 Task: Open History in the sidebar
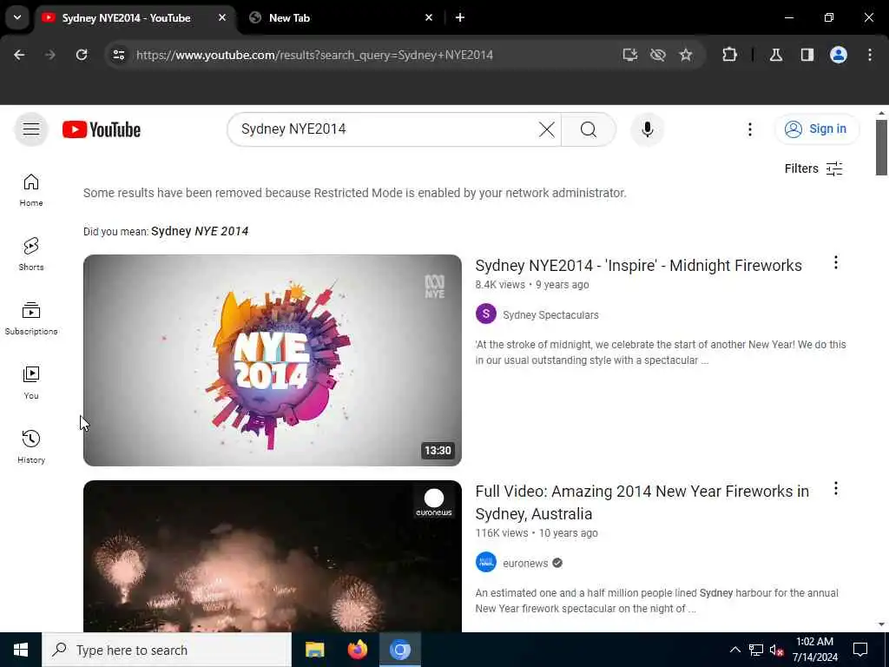[x=31, y=447]
